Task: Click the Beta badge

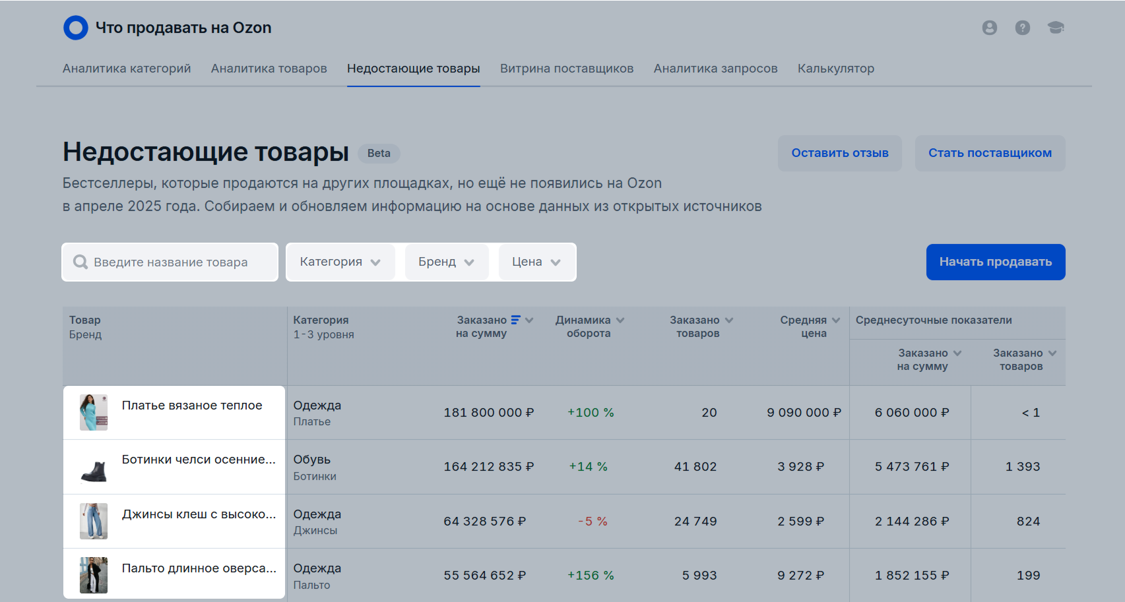Action: pyautogui.click(x=379, y=153)
